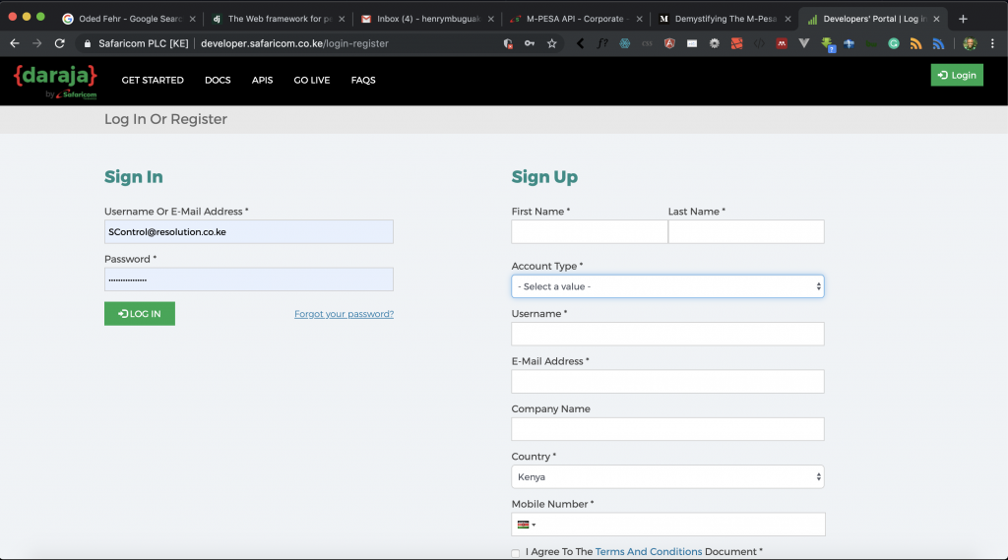
Task: Click the First Name field
Action: (590, 232)
